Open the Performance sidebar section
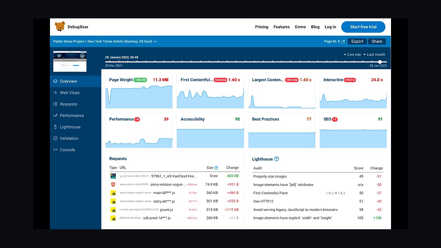The width and height of the screenshot is (441, 248). (75, 115)
